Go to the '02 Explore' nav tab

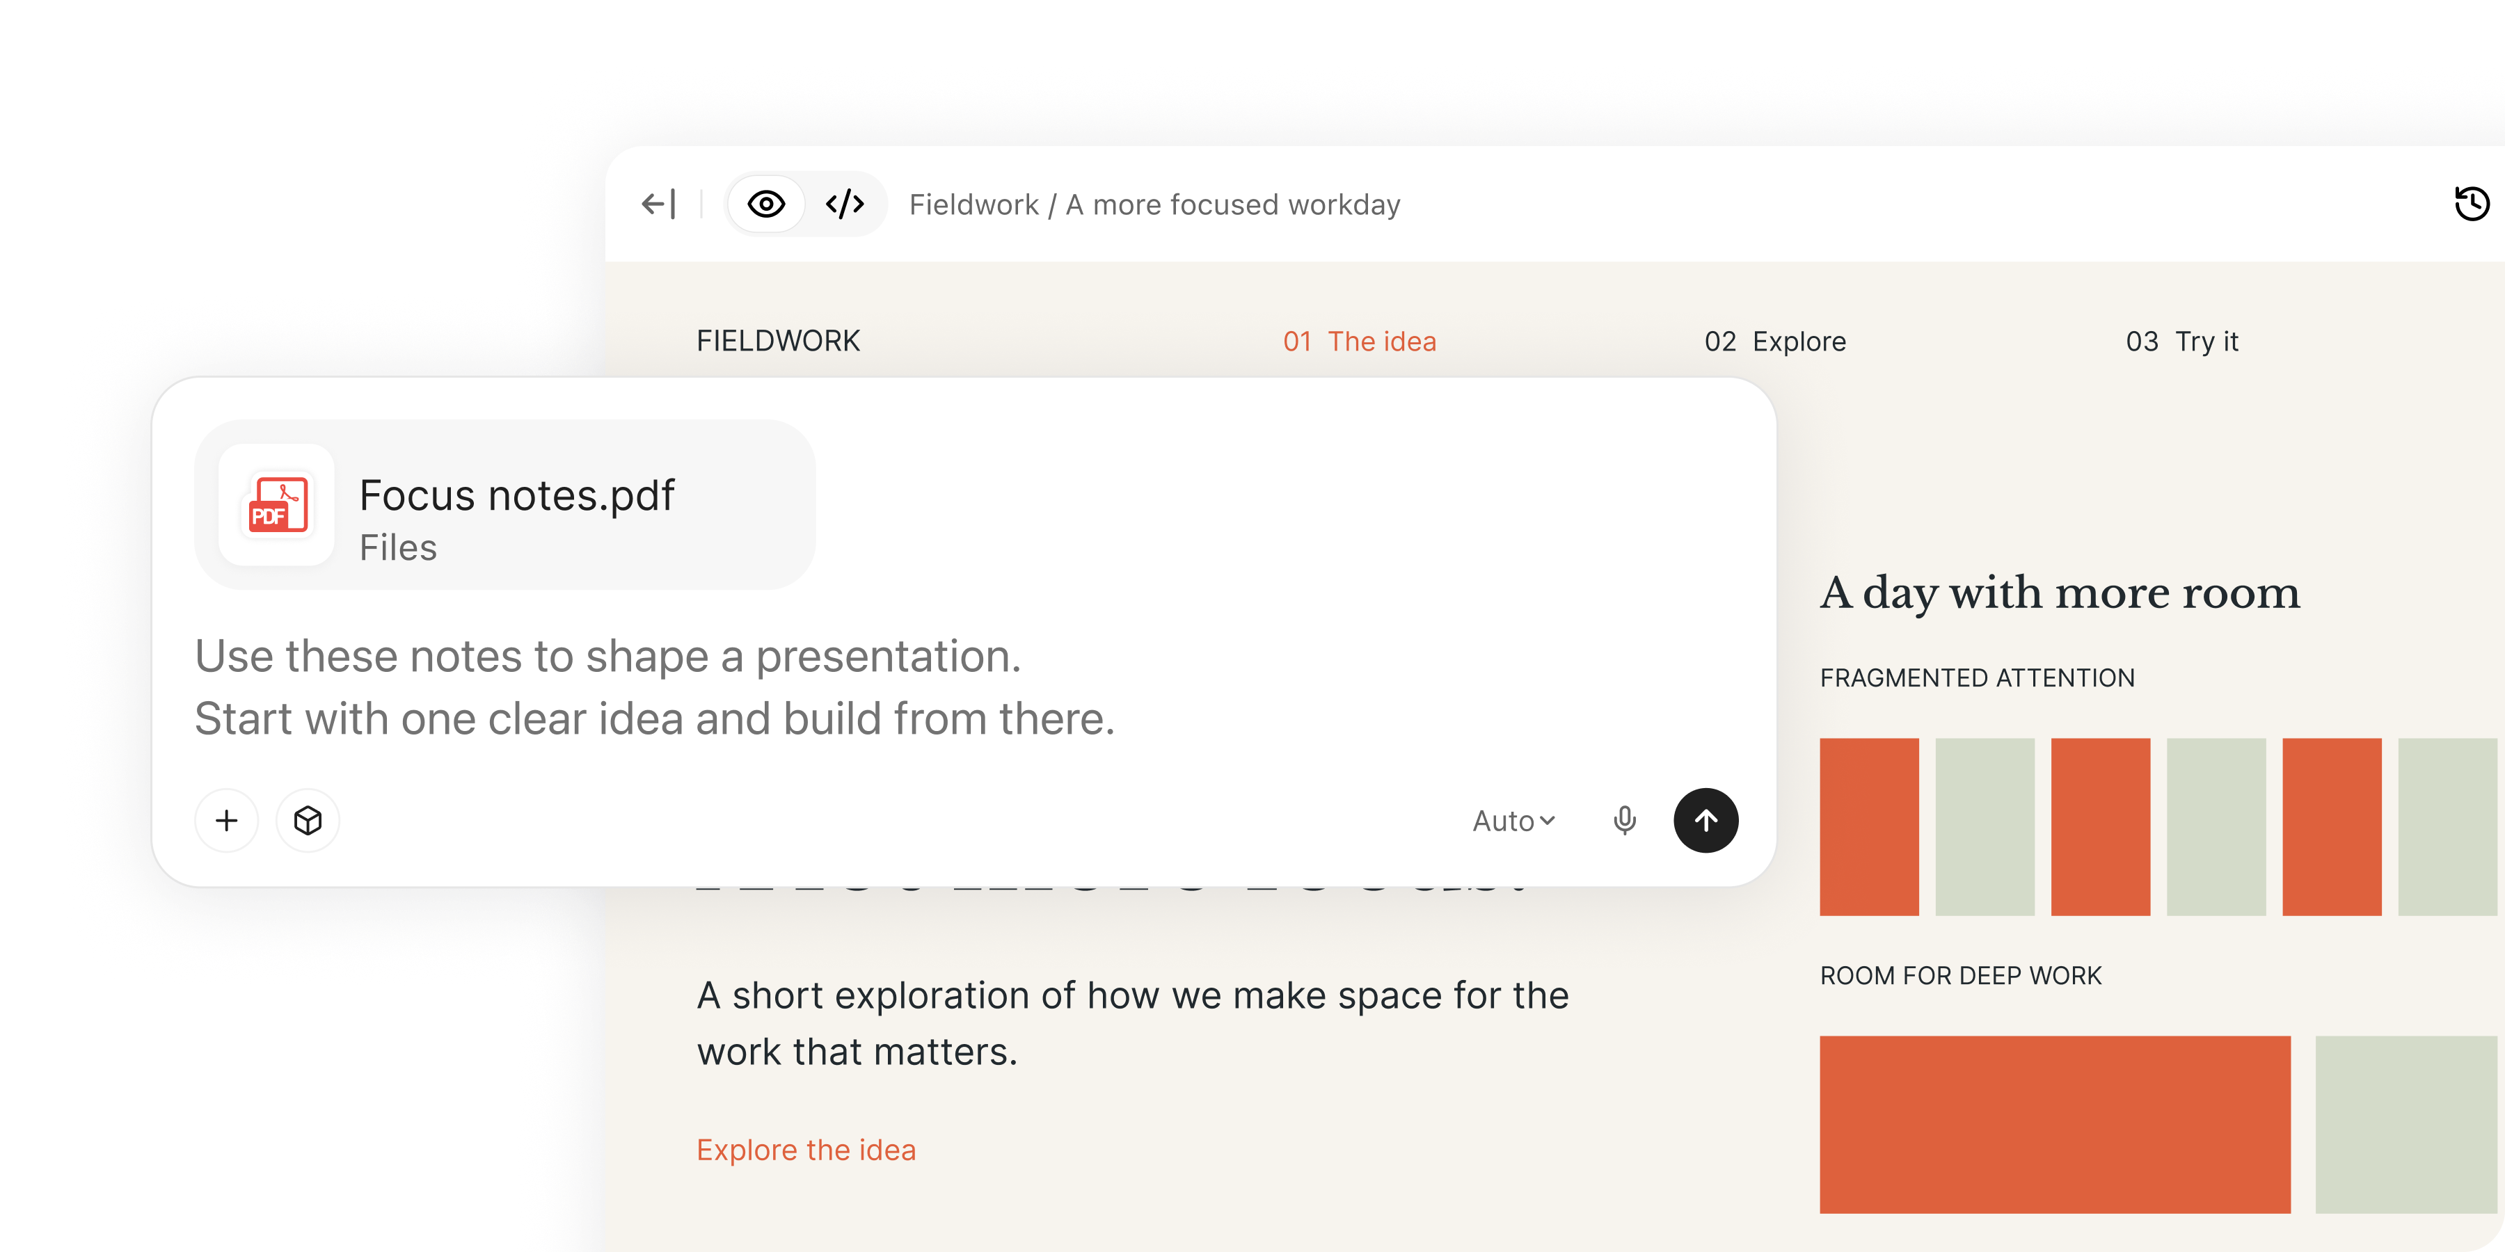(1774, 342)
